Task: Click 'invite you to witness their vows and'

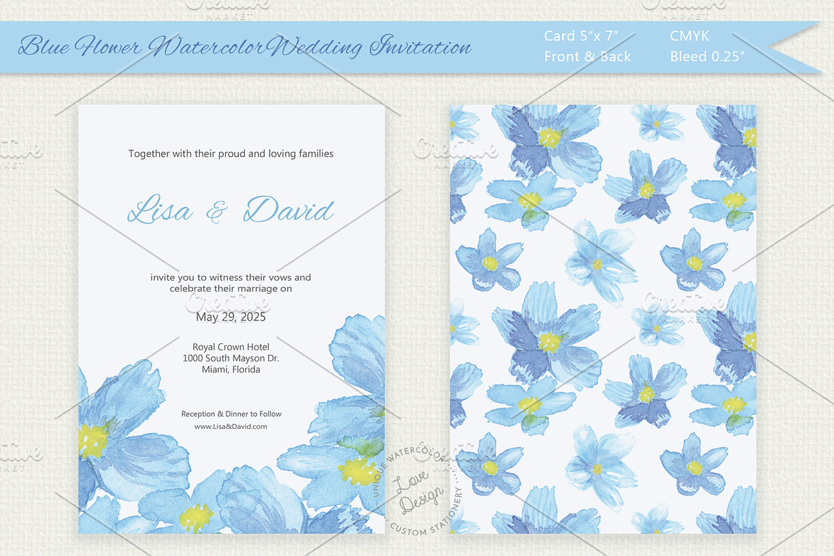Action: (x=231, y=277)
